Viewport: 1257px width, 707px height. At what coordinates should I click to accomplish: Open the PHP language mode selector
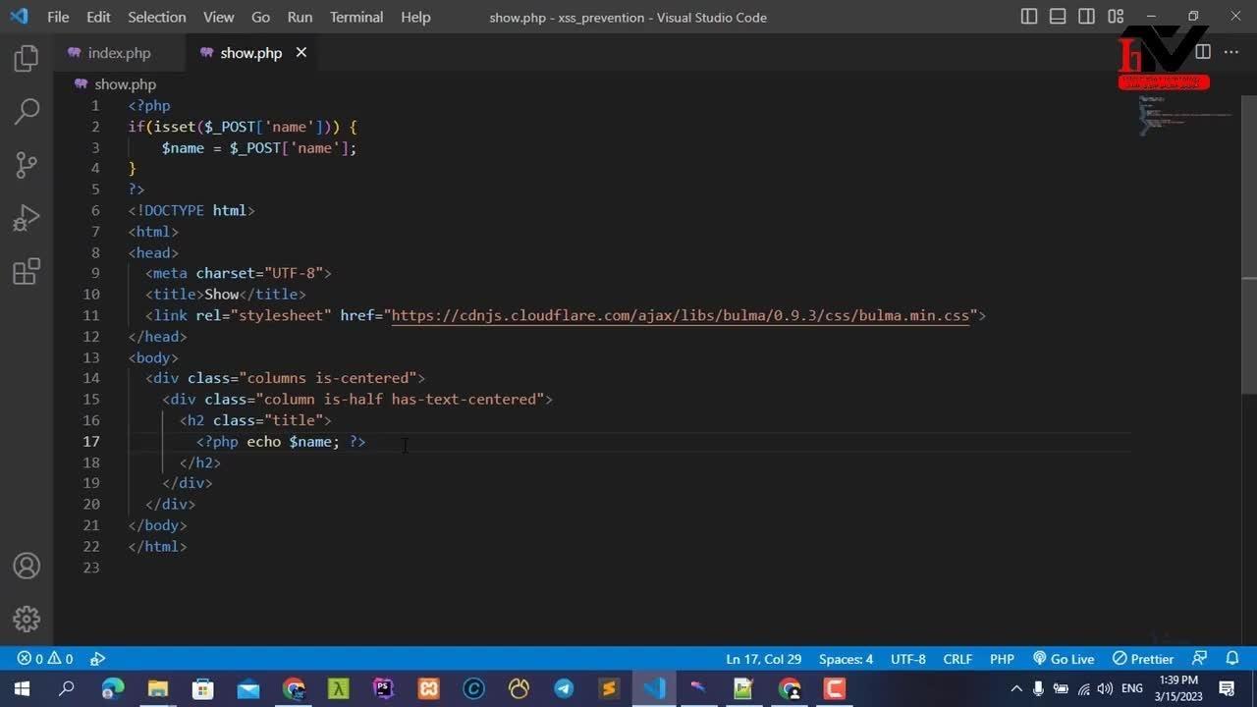click(1002, 659)
